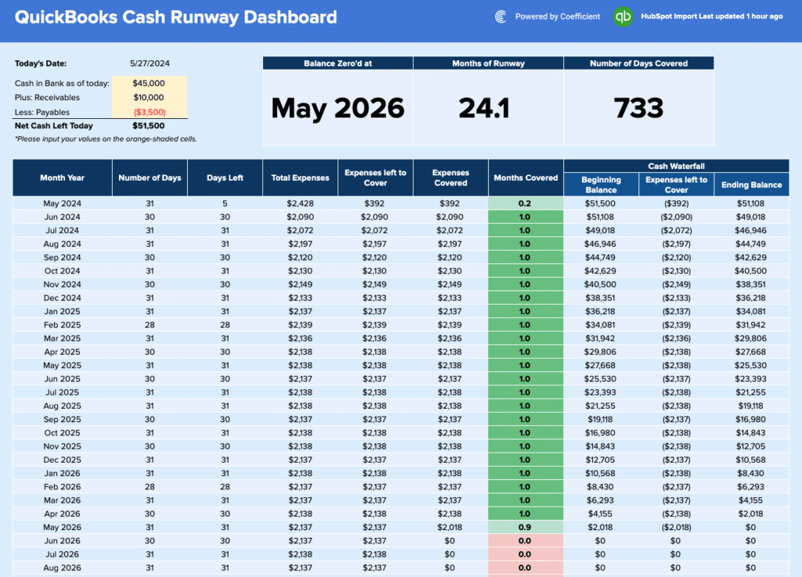Viewport: 802px width, 577px height.
Task: Select the Days Left value 5 for May 2024
Action: pyautogui.click(x=225, y=204)
